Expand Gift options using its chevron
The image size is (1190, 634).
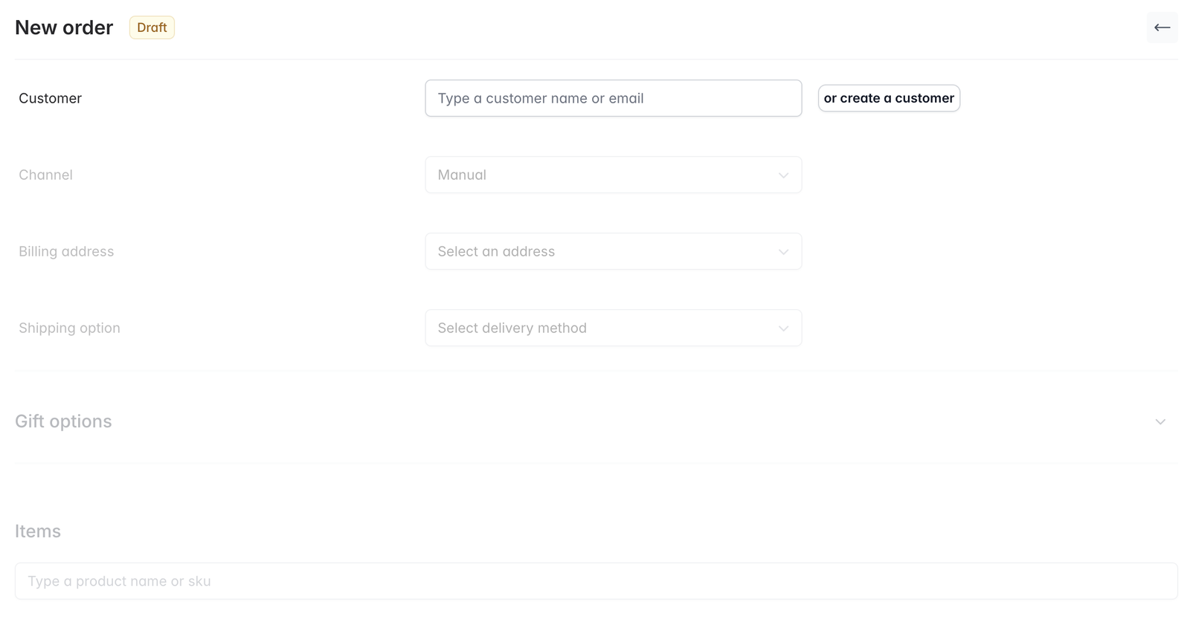(x=1160, y=421)
